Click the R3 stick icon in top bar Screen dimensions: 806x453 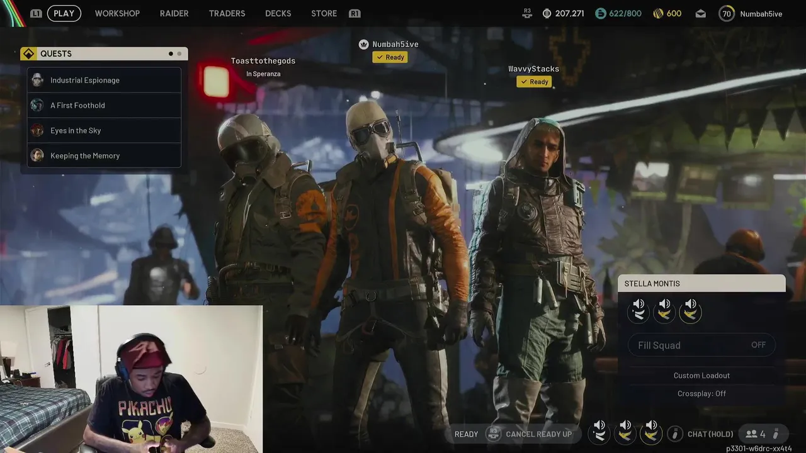(528, 13)
